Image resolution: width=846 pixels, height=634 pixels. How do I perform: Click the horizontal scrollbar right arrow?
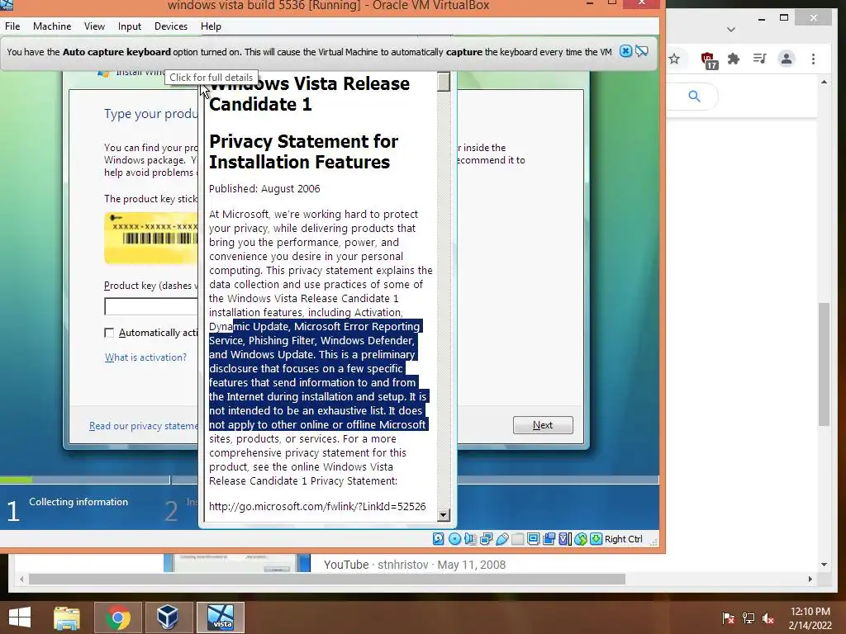(x=810, y=579)
